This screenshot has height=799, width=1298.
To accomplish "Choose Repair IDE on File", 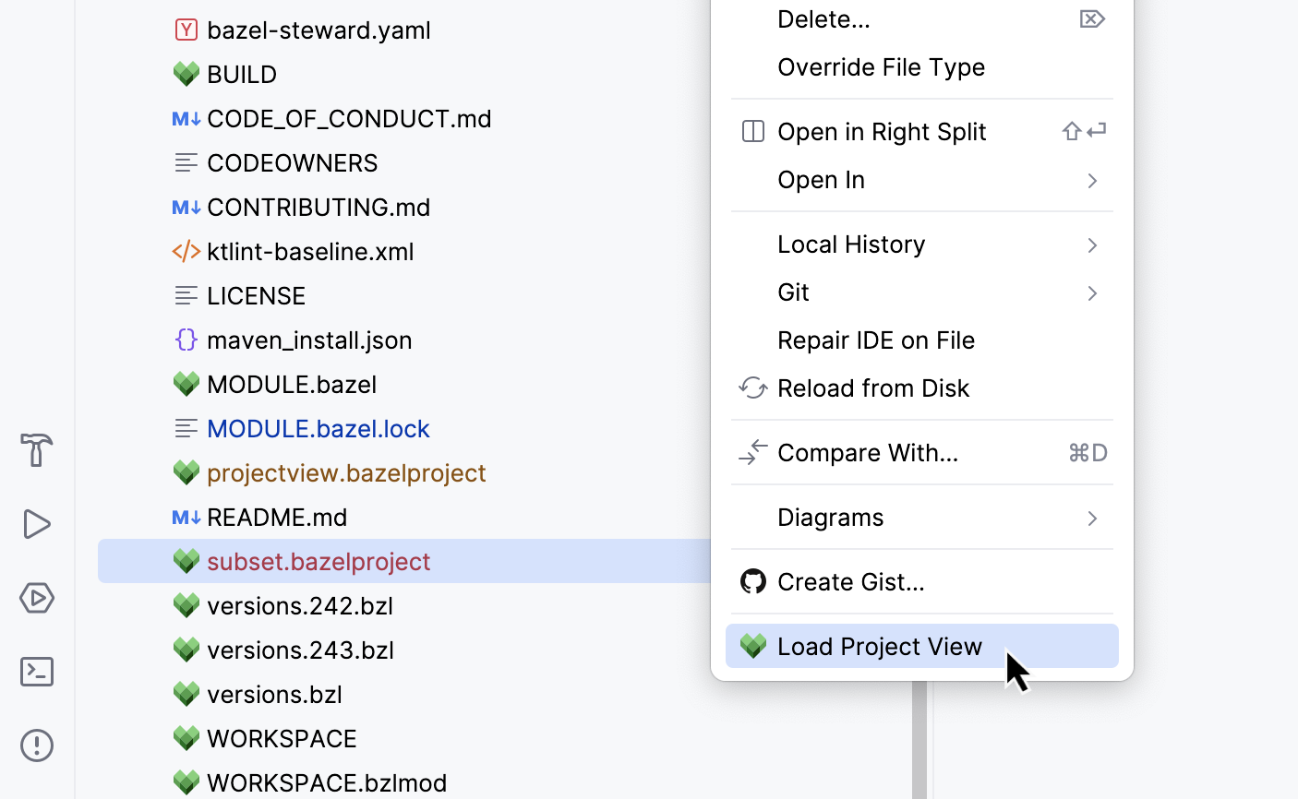I will click(876, 340).
